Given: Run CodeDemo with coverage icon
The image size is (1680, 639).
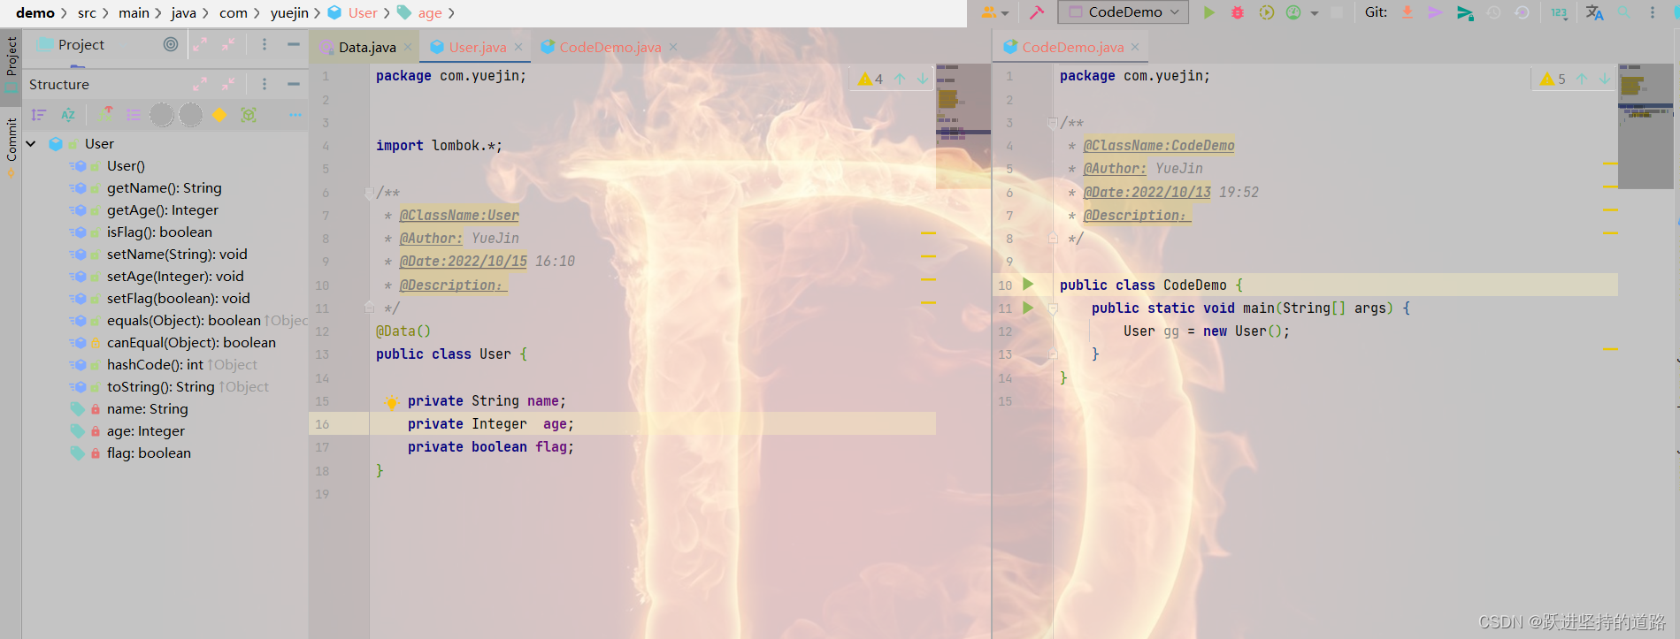Looking at the screenshot, I should [x=1267, y=12].
